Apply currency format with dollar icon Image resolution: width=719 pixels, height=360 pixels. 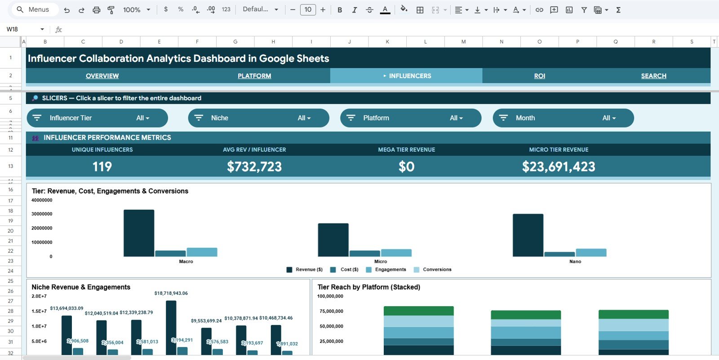pos(166,9)
